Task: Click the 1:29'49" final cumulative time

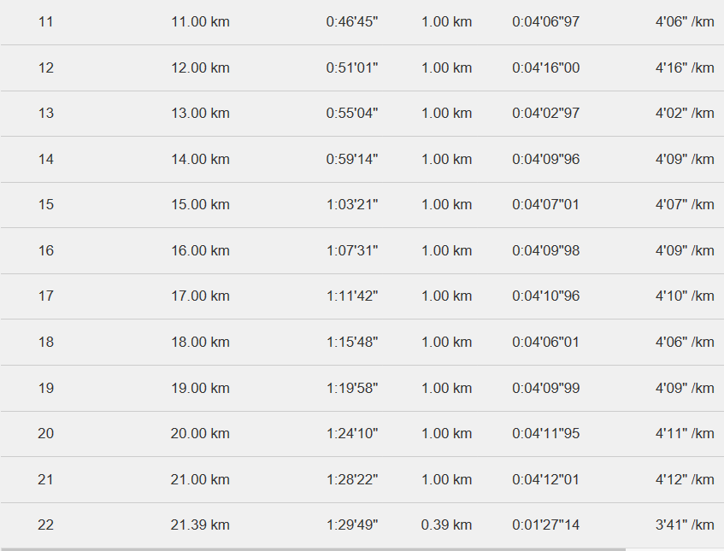Action: pos(352,525)
